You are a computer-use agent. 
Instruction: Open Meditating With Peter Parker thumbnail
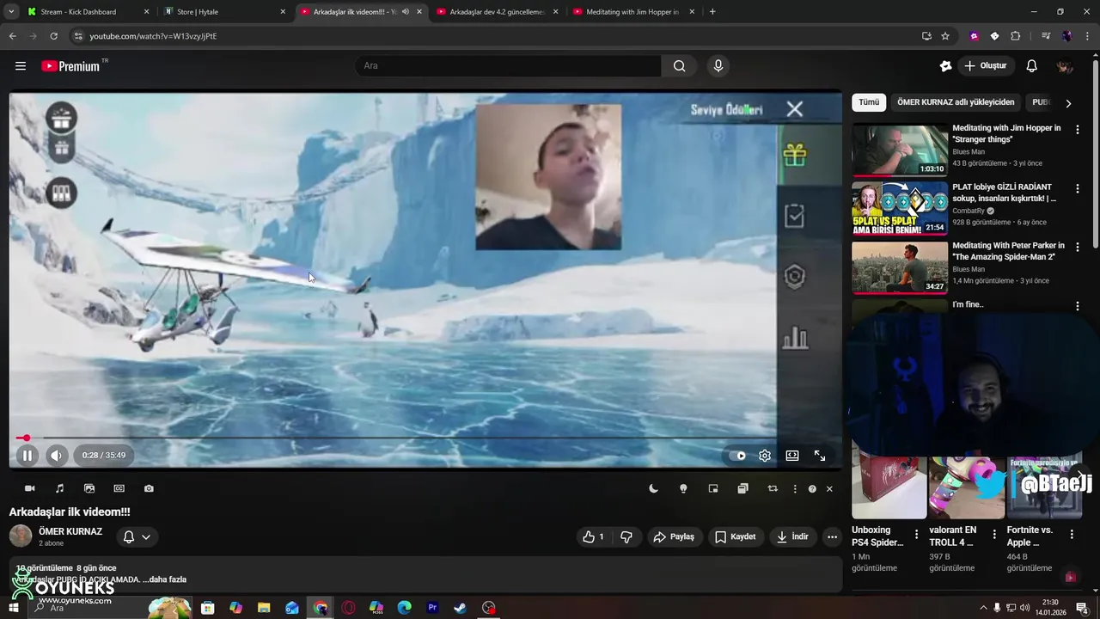pyautogui.click(x=900, y=267)
